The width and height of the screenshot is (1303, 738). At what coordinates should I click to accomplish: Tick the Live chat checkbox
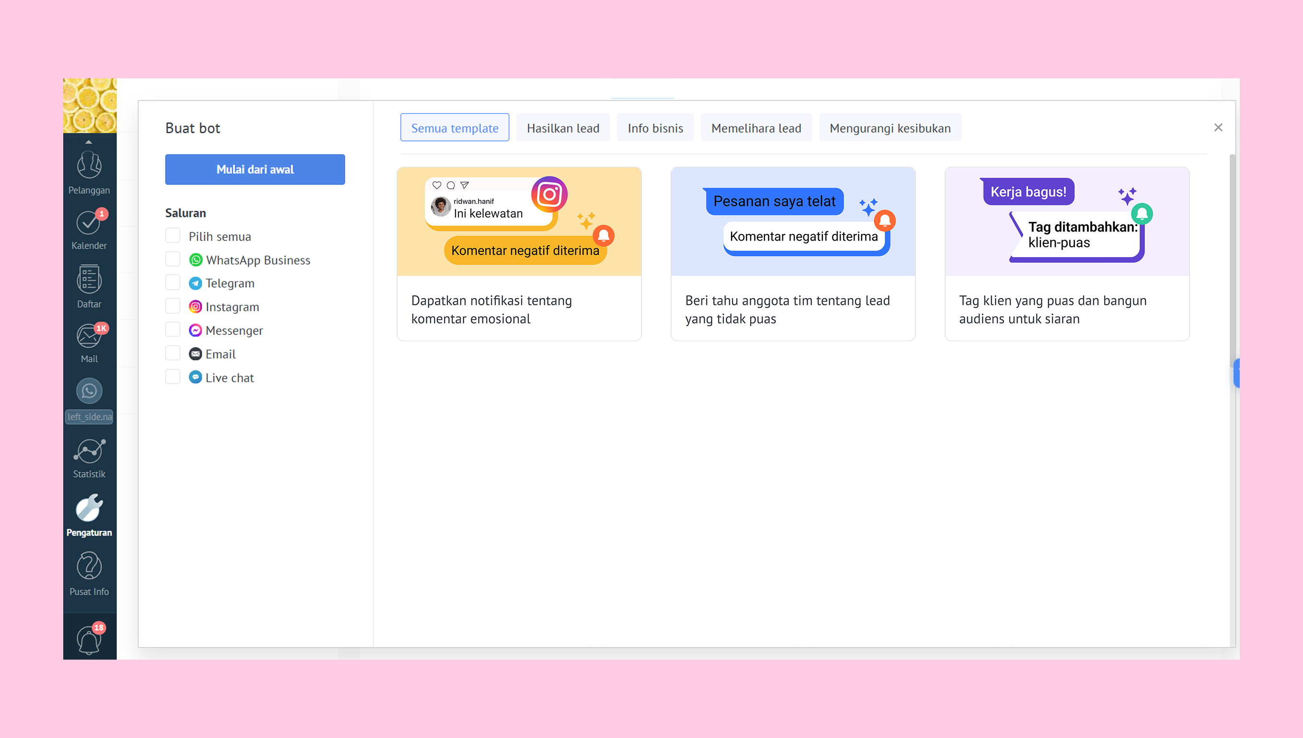(173, 377)
